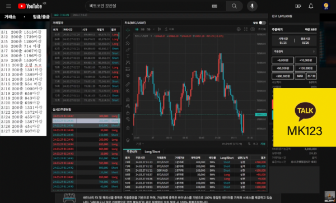336x203 pixels.
Task: Enter chart fullscreen mode
Action: [x=246, y=29]
